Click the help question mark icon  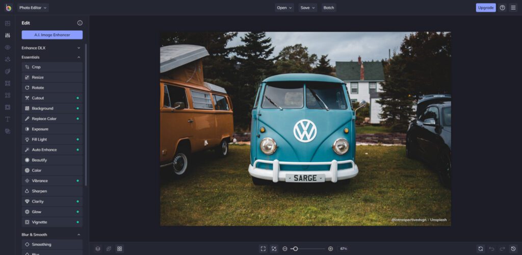click(x=503, y=8)
